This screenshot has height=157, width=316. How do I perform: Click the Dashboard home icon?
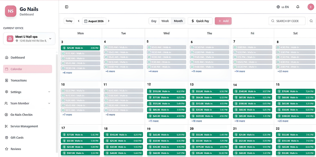click(x=6, y=58)
